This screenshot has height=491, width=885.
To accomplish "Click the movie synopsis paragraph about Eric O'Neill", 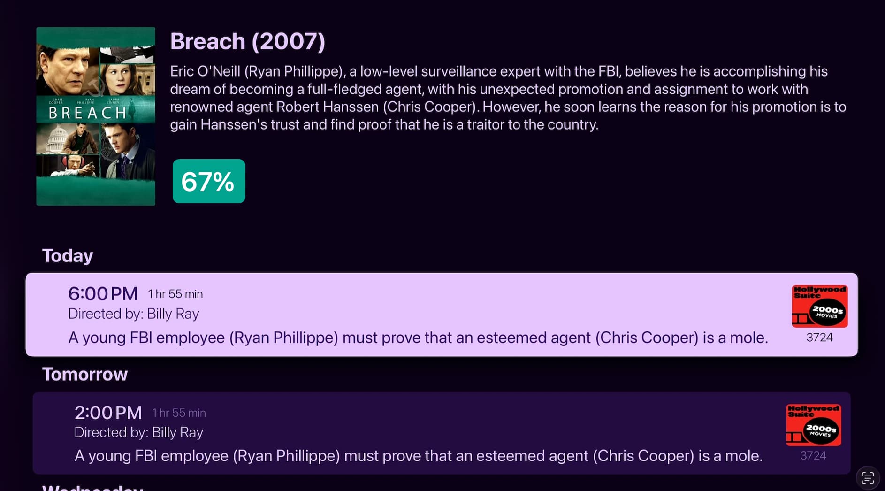I will pos(508,98).
